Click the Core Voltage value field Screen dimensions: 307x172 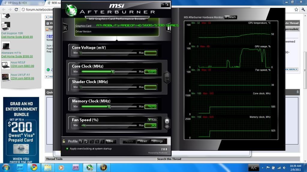click(151, 53)
